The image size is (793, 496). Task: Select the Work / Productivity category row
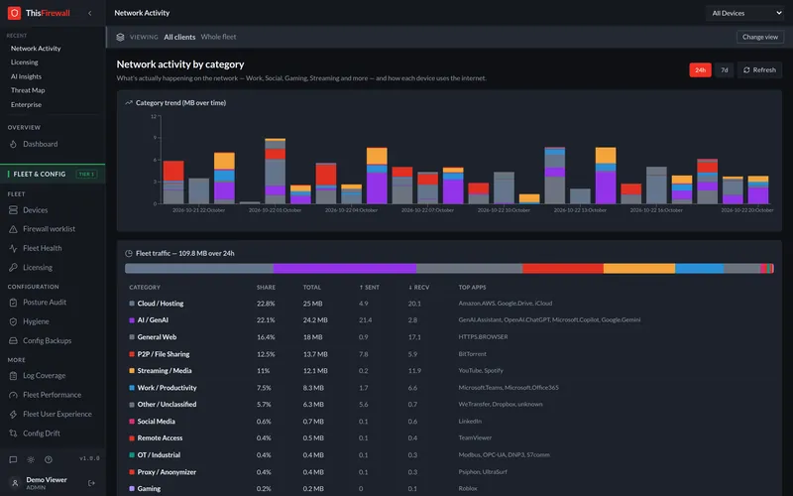pos(449,388)
